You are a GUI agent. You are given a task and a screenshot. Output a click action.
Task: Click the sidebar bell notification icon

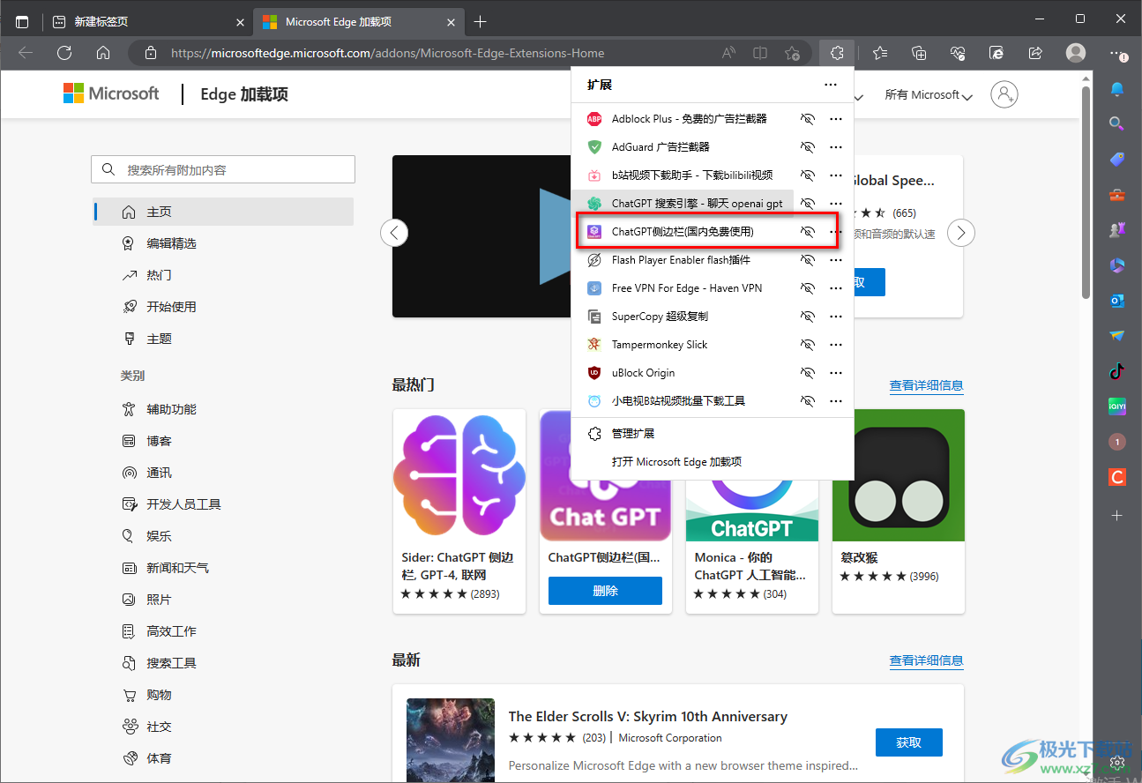[1117, 89]
